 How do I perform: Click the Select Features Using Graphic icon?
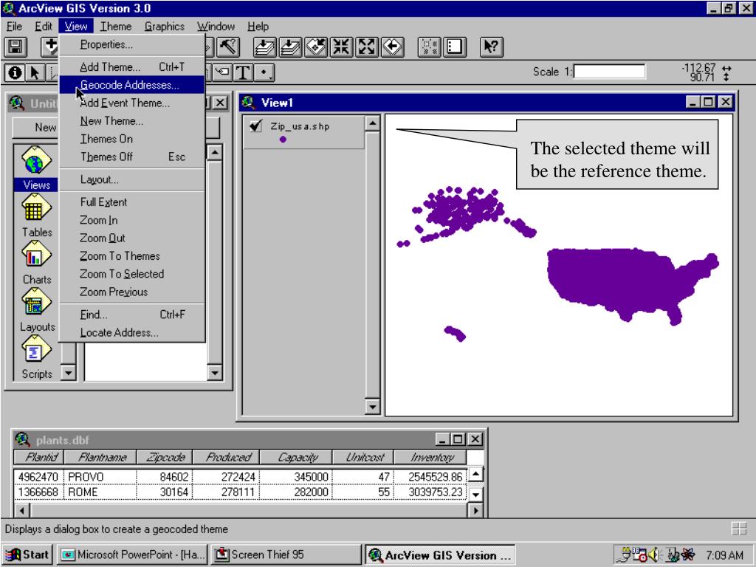coord(429,47)
